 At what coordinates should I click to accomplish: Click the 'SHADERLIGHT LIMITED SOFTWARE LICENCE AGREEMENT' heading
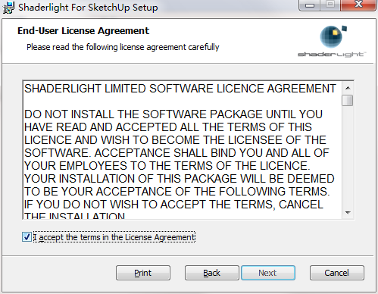pyautogui.click(x=180, y=89)
